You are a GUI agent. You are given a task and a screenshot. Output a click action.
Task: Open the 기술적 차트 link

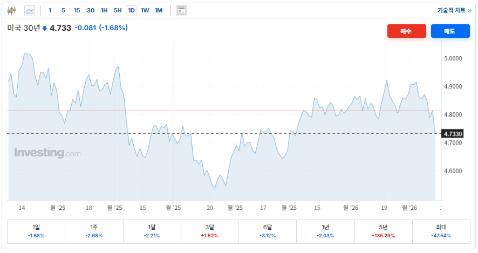454,10
